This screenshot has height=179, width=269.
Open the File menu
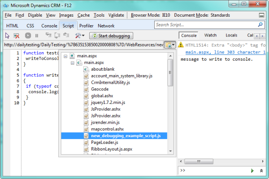(x=8, y=15)
